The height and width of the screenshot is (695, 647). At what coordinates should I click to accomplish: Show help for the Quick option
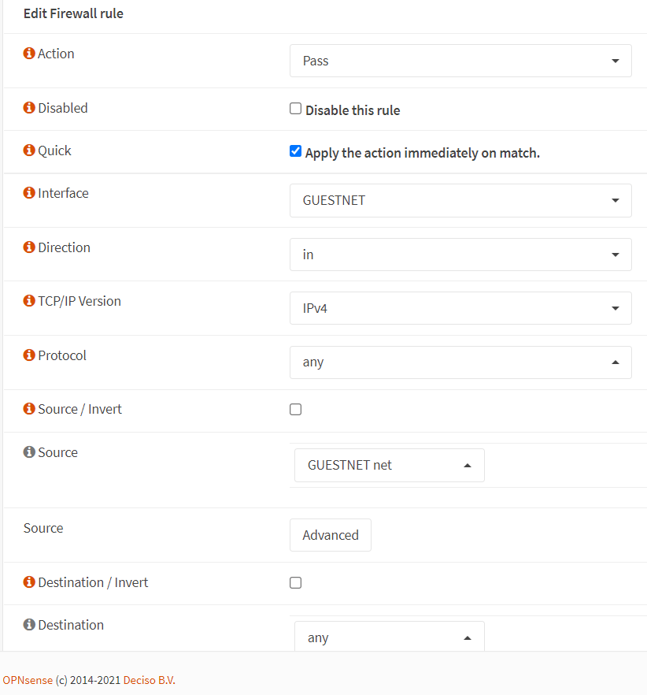pyautogui.click(x=29, y=151)
